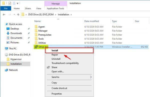Select Quick access in navigation pane
Screen dimensions: 150x97
tap(15, 24)
